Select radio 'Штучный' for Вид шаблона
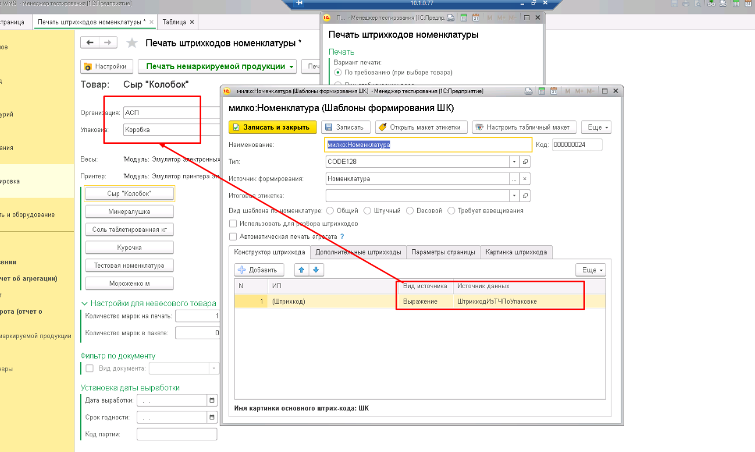The width and height of the screenshot is (755, 452). point(368,210)
